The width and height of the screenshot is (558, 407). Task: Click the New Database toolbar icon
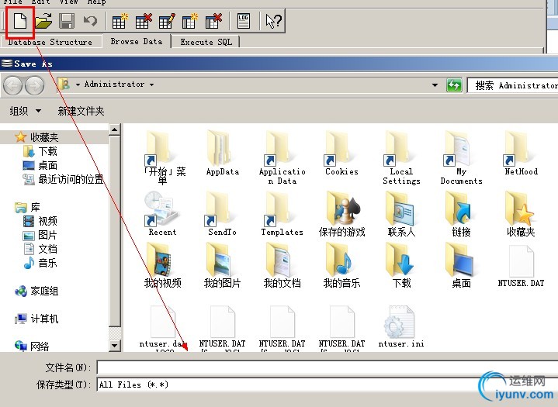pos(20,21)
